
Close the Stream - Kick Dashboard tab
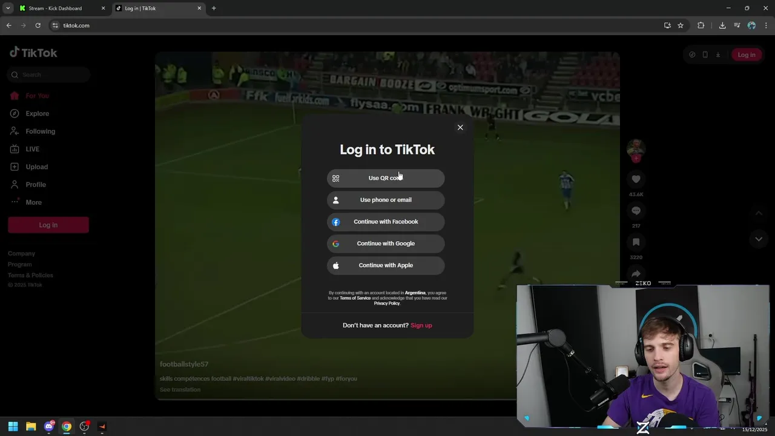tap(103, 8)
